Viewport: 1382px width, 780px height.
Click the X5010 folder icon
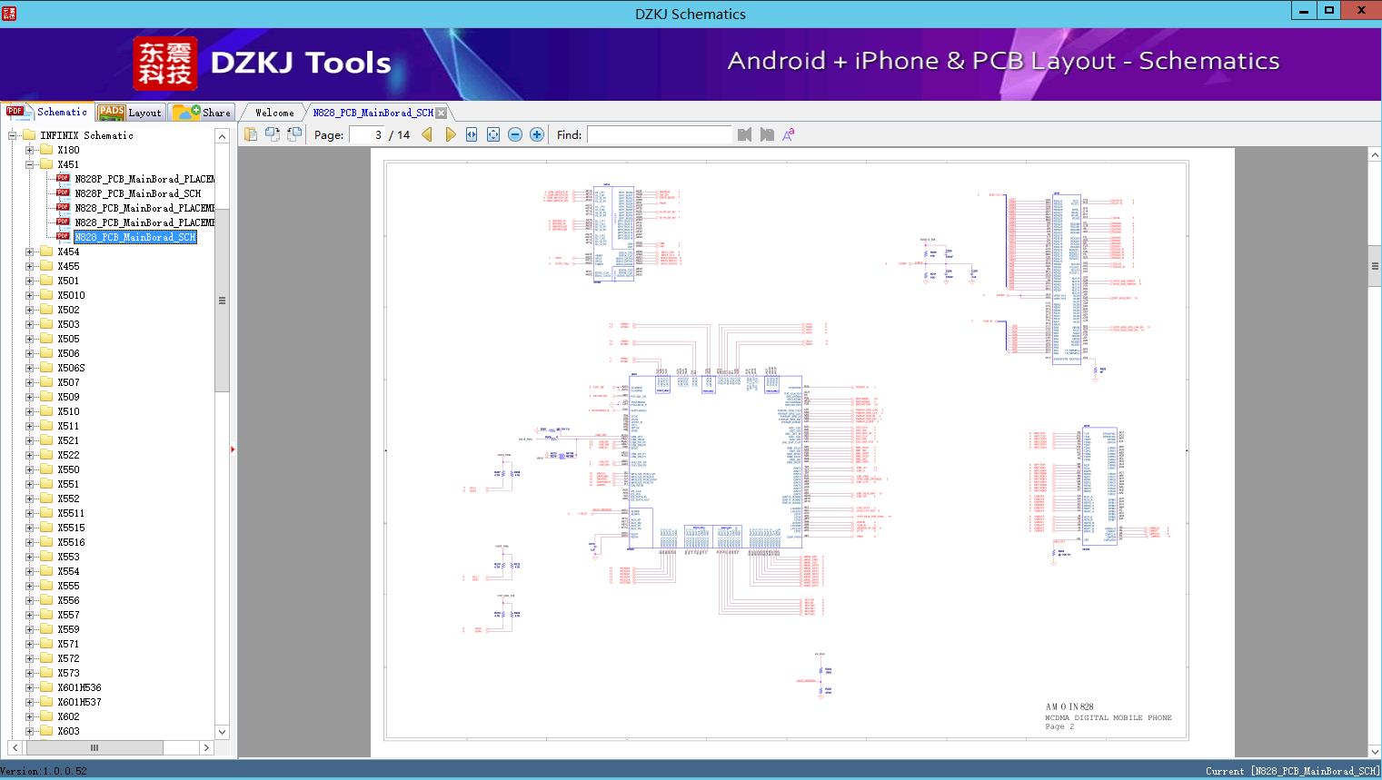[x=46, y=295]
